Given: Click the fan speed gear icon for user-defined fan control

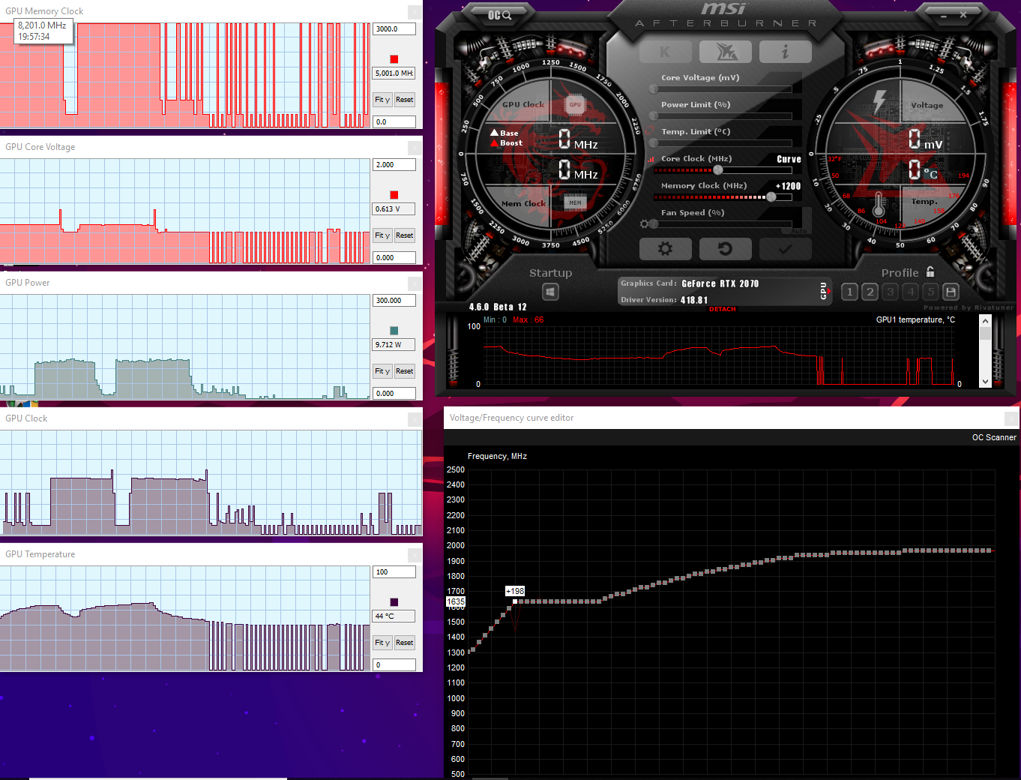Looking at the screenshot, I should tap(644, 223).
